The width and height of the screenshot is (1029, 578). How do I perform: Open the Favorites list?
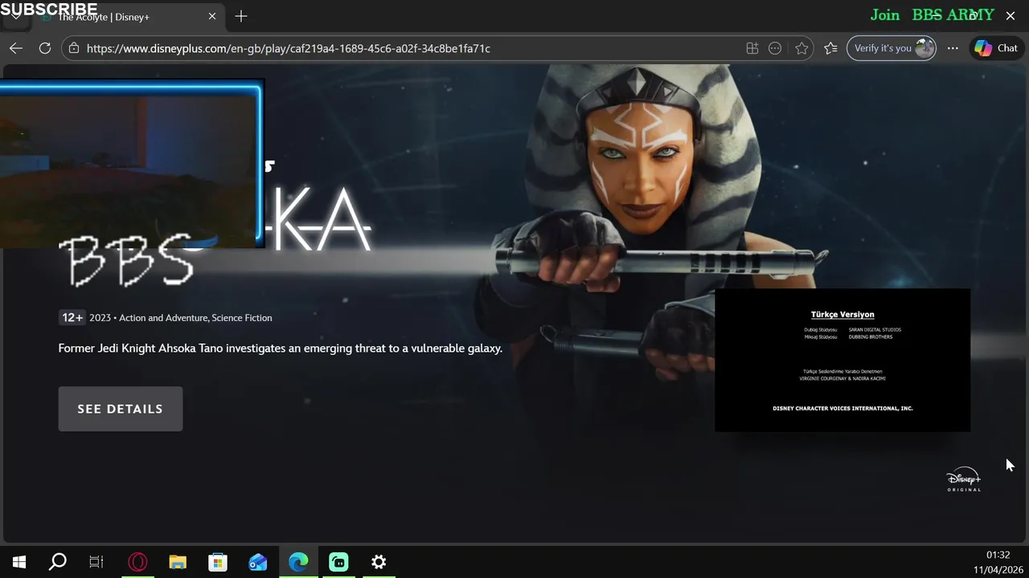830,48
